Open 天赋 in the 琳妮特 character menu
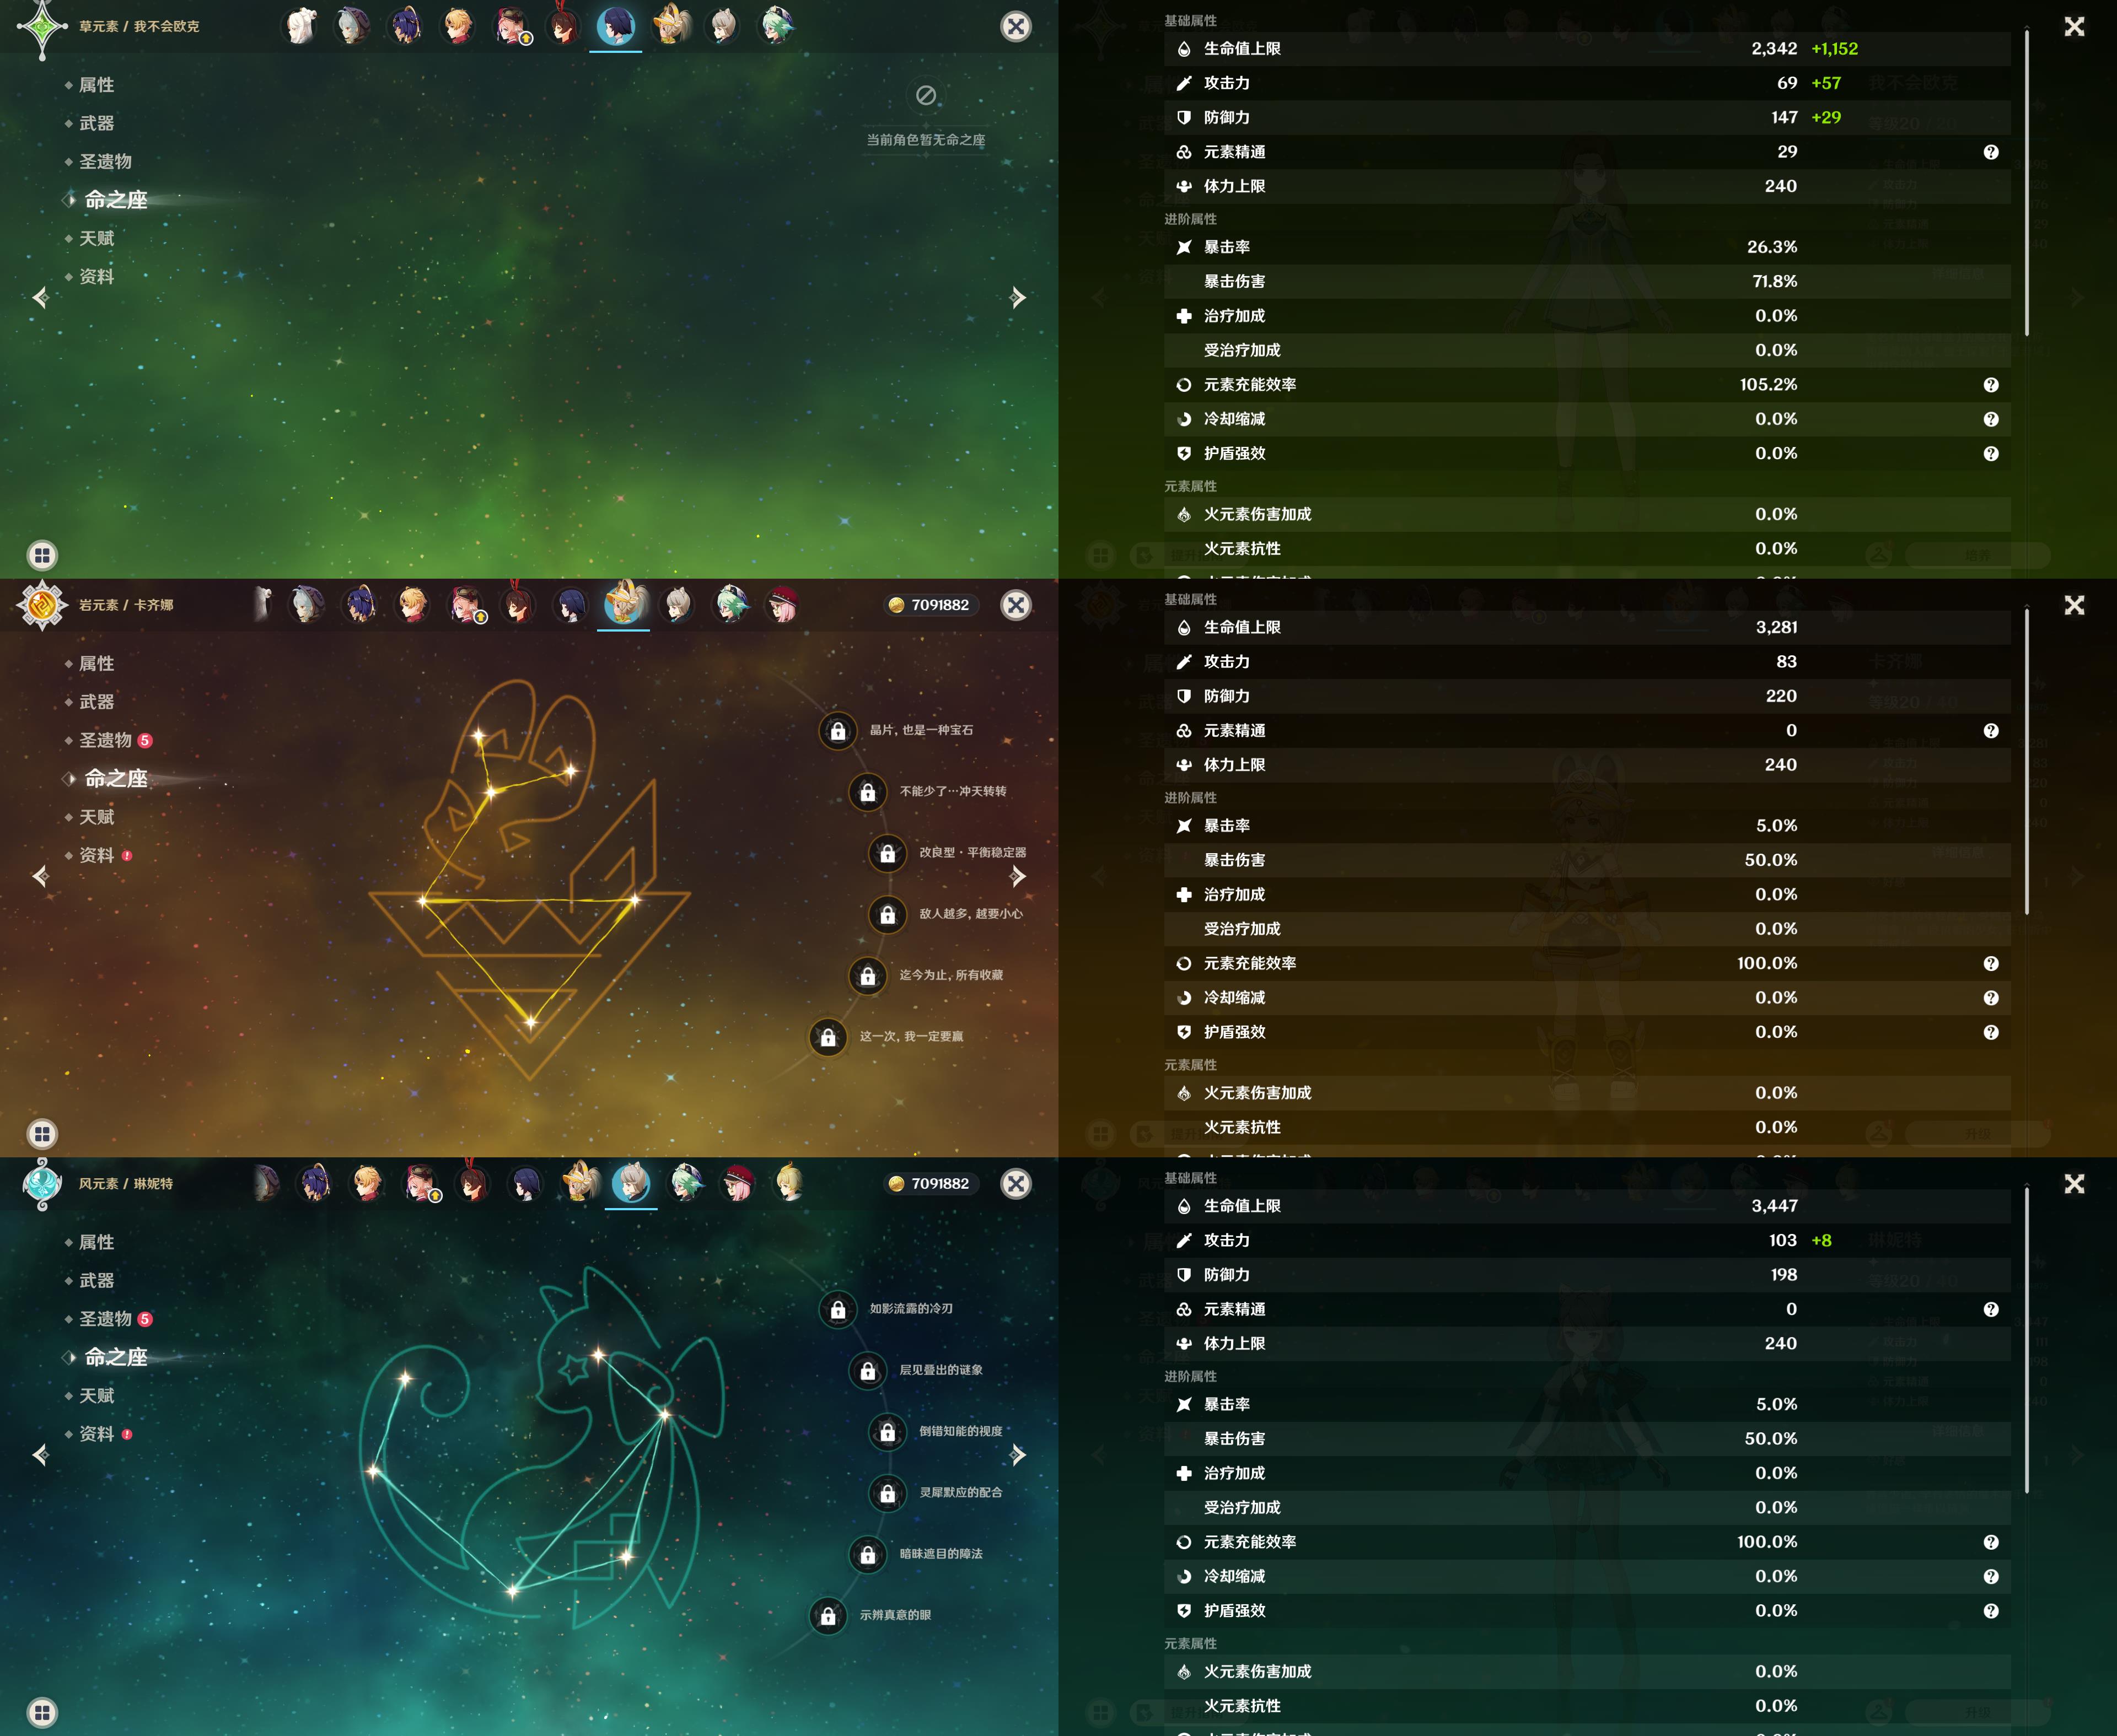Screen dimensions: 2117x1736 (x=96, y=1395)
